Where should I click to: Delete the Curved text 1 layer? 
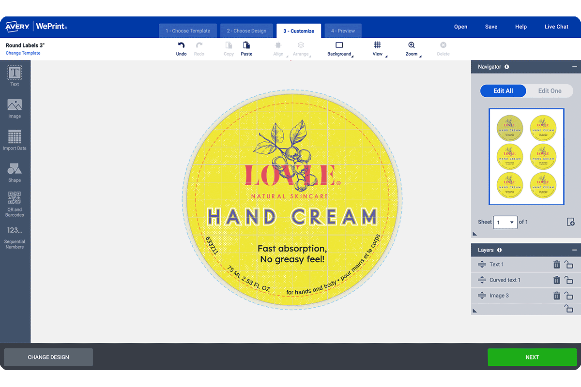pos(557,280)
